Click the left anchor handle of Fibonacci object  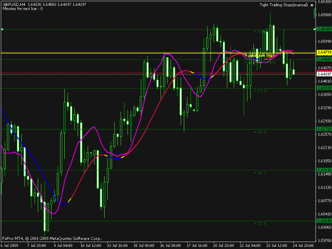coord(2,29)
